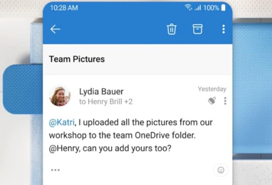
Task: Tap the back arrow to return to inbox
Action: (x=55, y=29)
